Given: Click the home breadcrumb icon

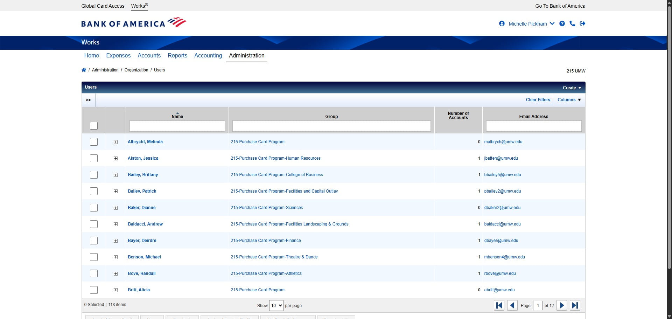Looking at the screenshot, I should click(84, 70).
